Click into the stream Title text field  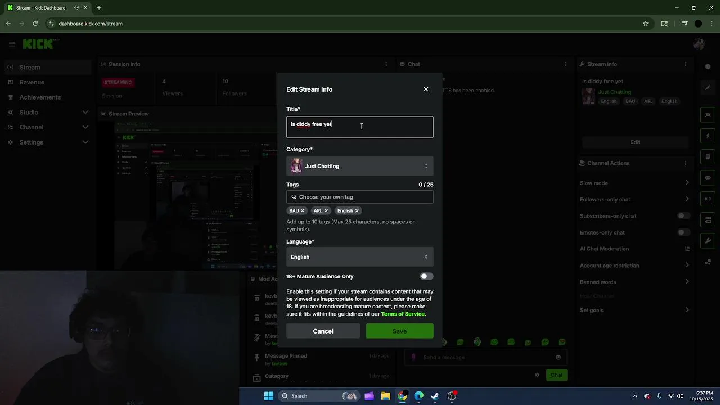tap(359, 127)
